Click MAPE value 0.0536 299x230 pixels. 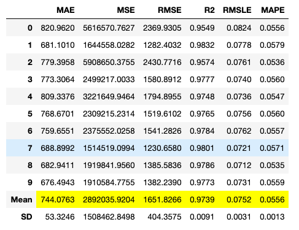click(x=272, y=62)
